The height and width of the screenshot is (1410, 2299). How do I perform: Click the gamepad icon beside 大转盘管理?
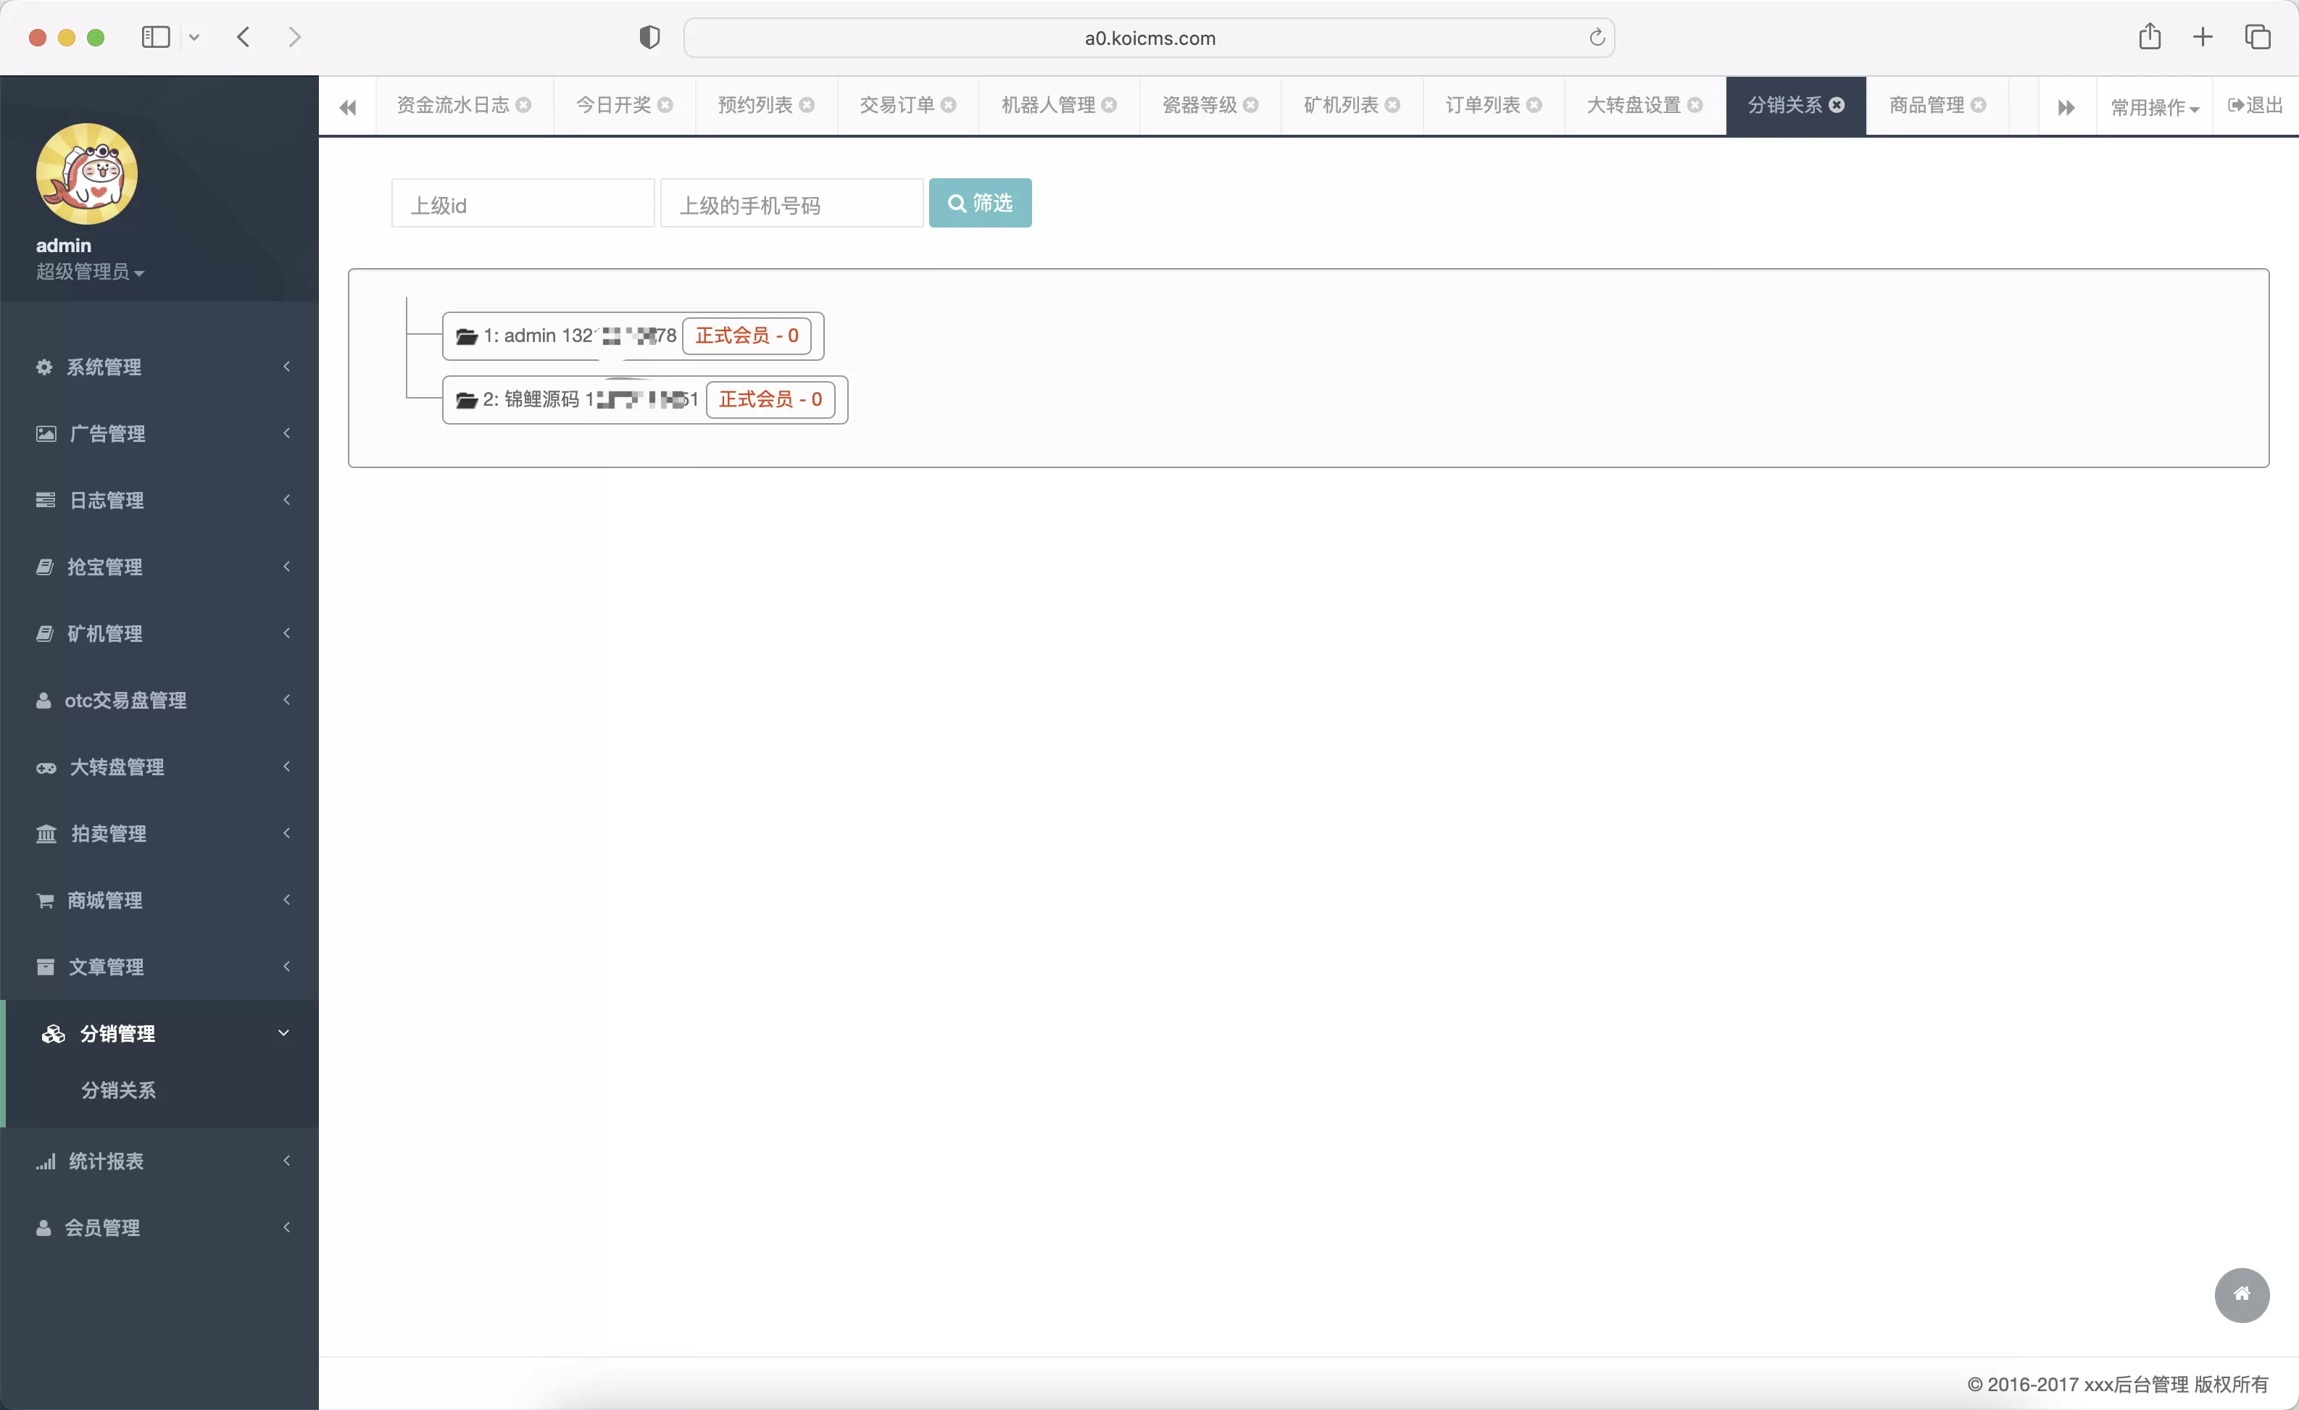click(x=46, y=767)
